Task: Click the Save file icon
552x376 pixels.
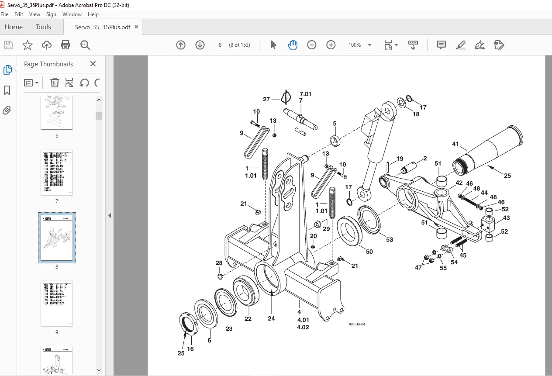Action: tap(8, 45)
